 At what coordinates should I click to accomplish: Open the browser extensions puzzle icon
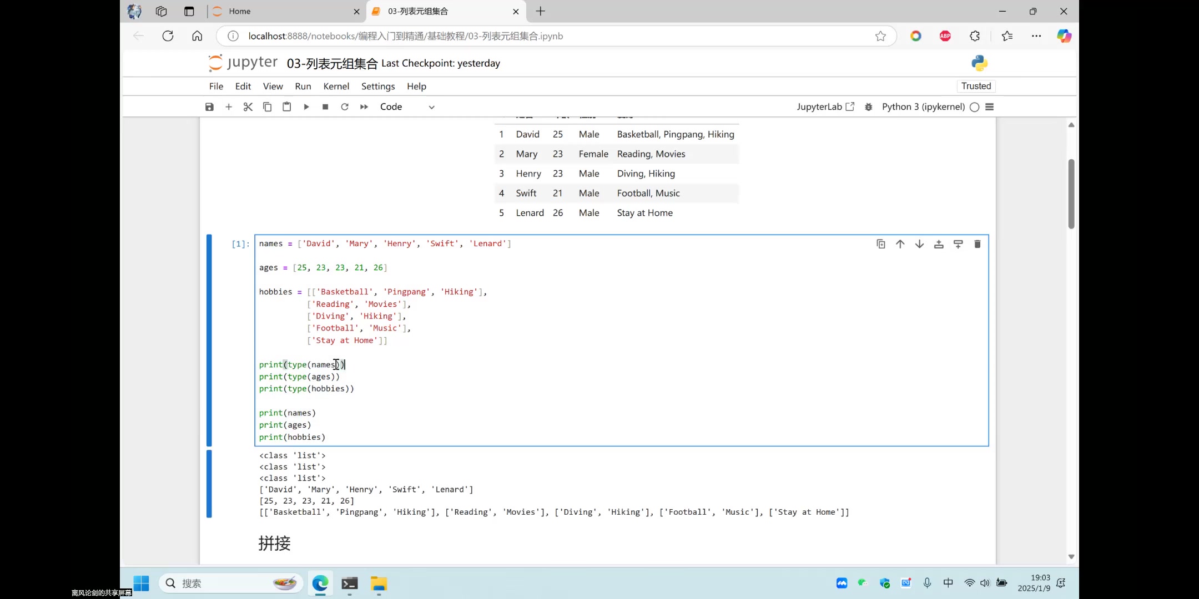(975, 36)
